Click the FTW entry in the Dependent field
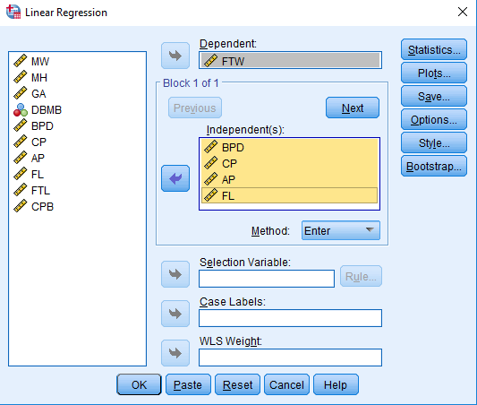Viewport: 477px width, 405px height. [290, 60]
